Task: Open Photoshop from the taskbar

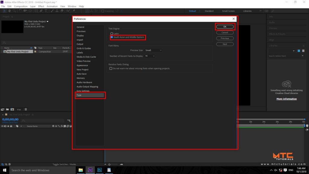Action: tap(100, 170)
